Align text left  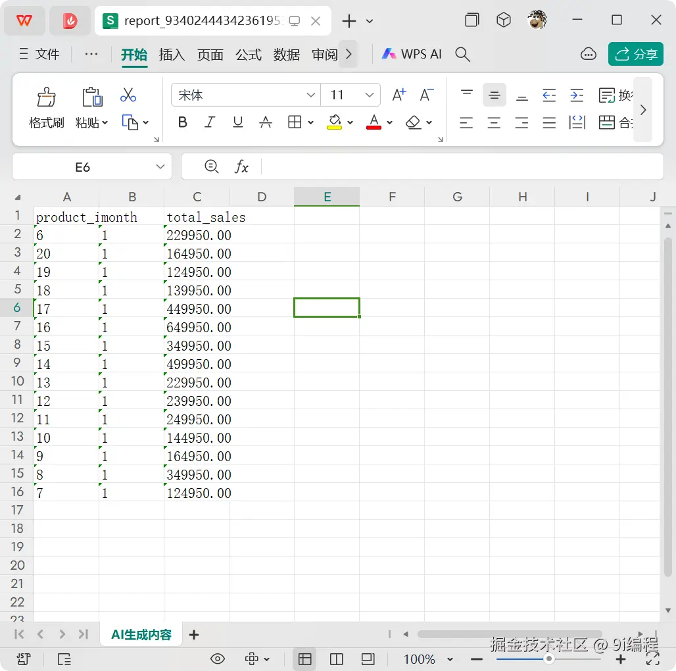tap(466, 123)
